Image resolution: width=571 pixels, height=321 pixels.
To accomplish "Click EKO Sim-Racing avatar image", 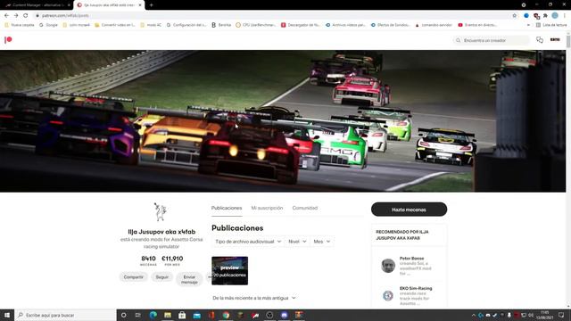I will (388, 295).
